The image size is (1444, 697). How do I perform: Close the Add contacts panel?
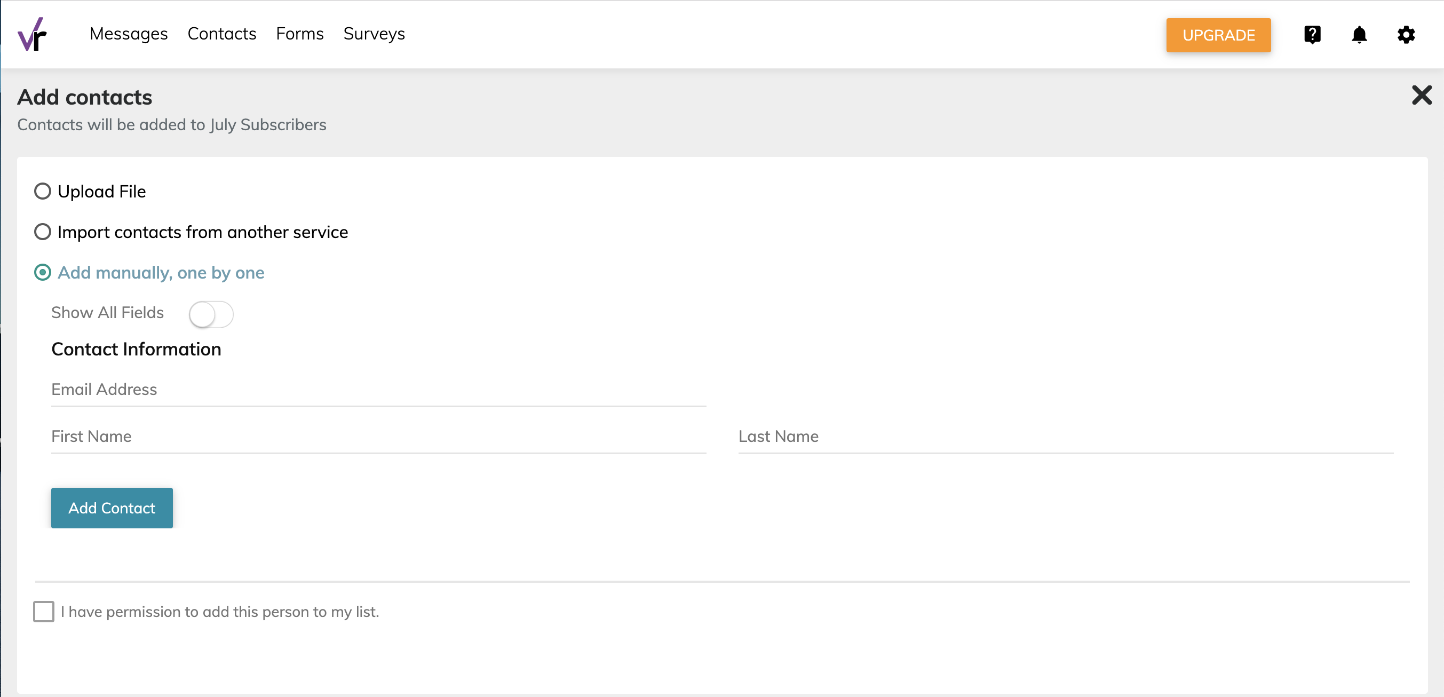click(1421, 96)
